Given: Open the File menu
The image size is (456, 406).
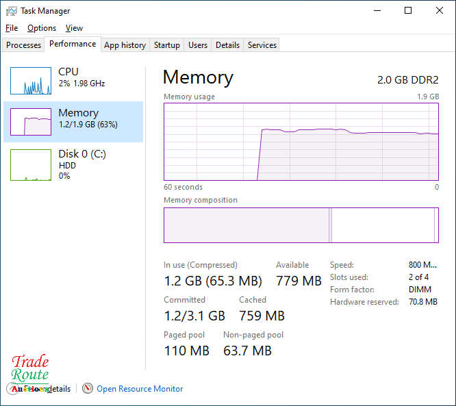Looking at the screenshot, I should coord(12,28).
